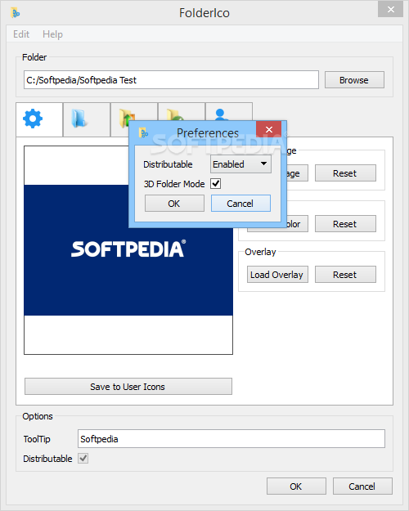This screenshot has width=409, height=511.
Task: Open the Help menu
Action: 52,34
